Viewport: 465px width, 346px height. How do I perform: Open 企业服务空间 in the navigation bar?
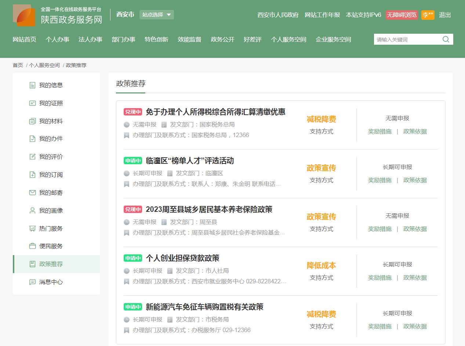click(334, 40)
